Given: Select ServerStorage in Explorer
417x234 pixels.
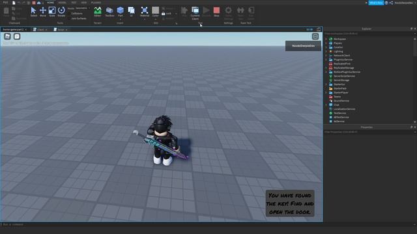Looking at the screenshot, I should [x=341, y=80].
